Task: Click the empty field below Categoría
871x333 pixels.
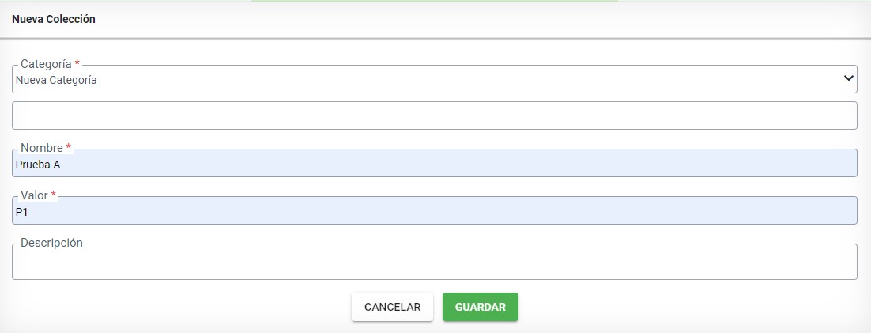Action: pyautogui.click(x=434, y=115)
